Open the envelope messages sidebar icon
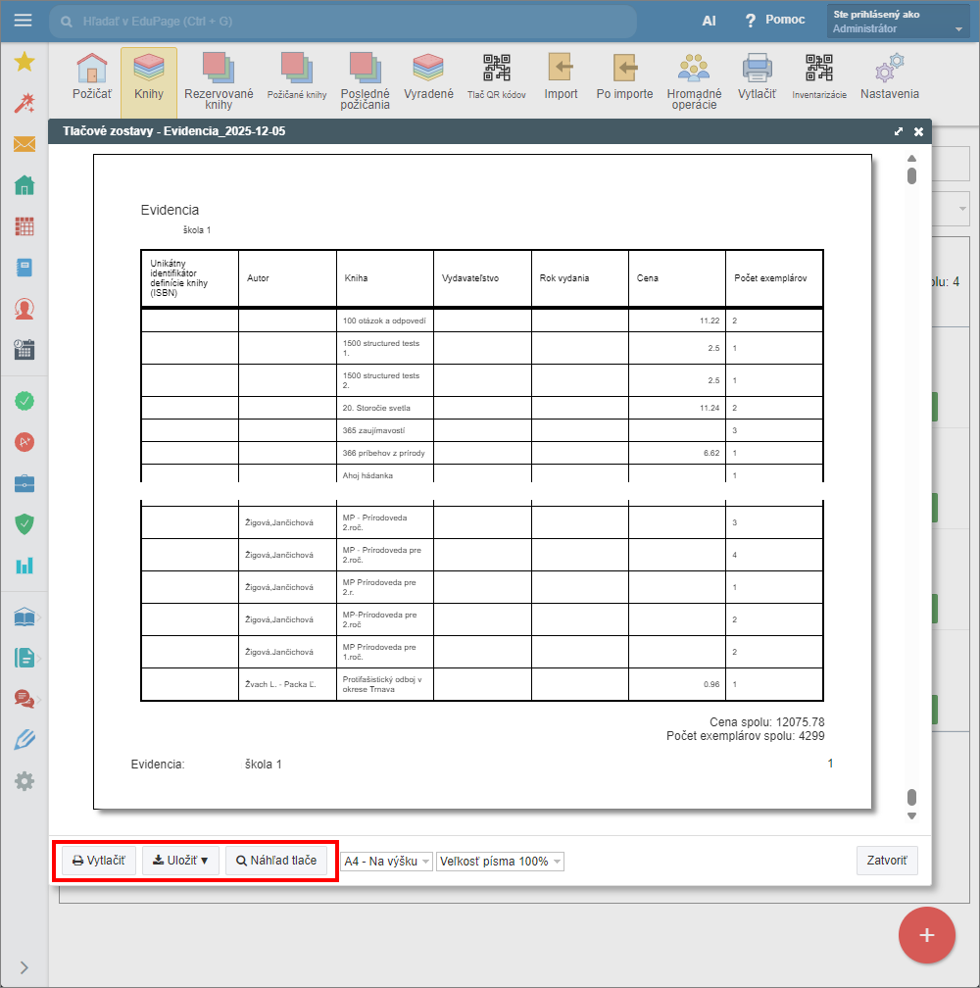 pos(24,145)
